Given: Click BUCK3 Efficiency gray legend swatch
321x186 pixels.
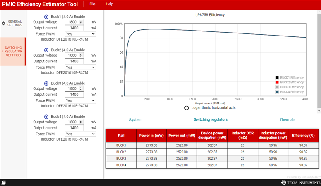Looking at the screenshot, I should (x=277, y=87).
